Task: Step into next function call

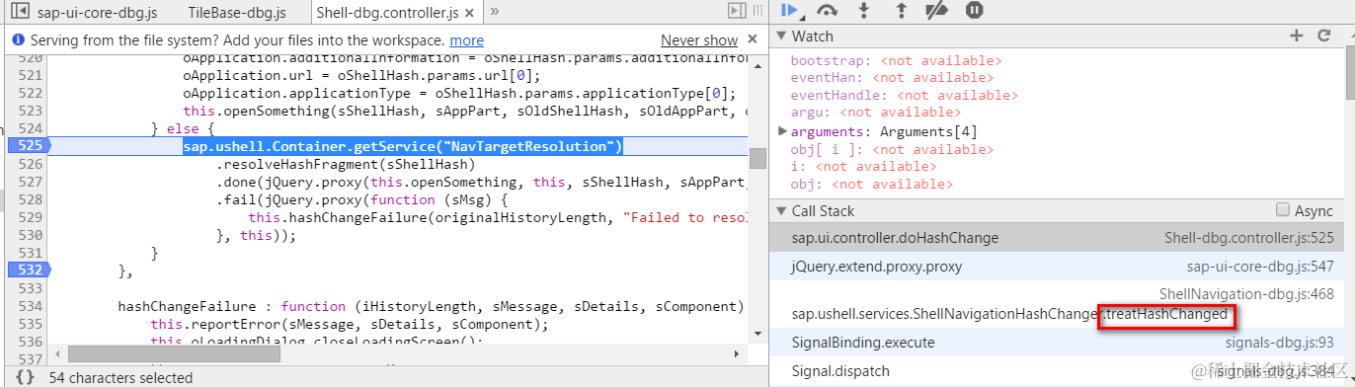Action: tap(864, 11)
